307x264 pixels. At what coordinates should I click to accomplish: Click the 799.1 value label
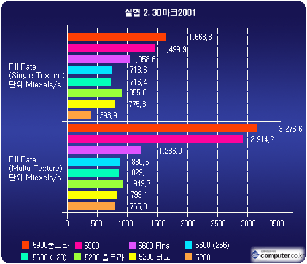click(139, 194)
